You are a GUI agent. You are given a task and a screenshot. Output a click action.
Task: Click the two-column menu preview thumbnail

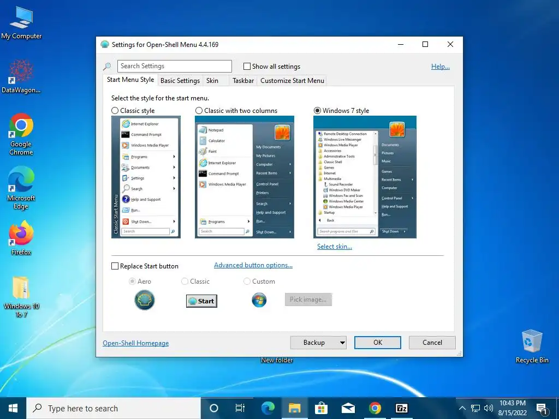pos(245,177)
